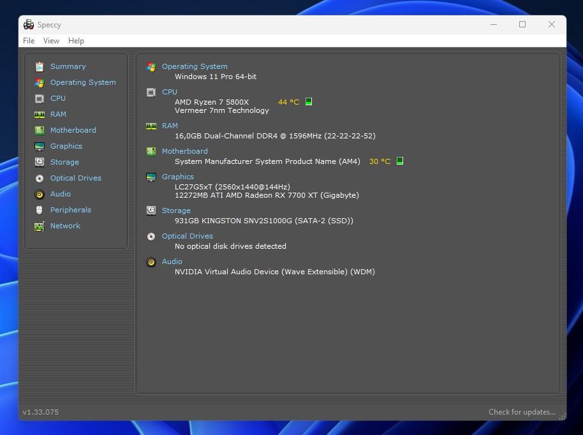583x435 pixels.
Task: Select the CPU chip icon in sidebar
Action: pyautogui.click(x=40, y=98)
